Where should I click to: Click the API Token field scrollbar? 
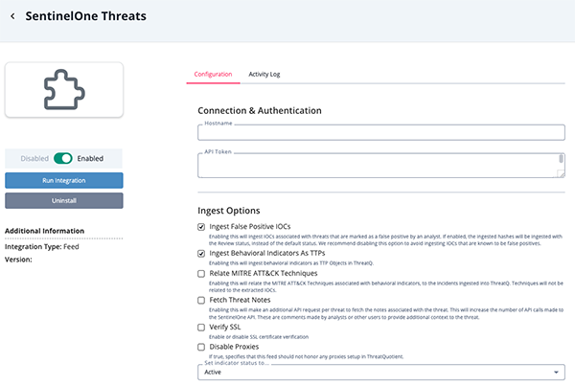tap(561, 159)
